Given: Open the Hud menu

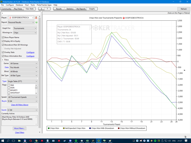Looking at the screenshot, I should click(x=27, y=5).
